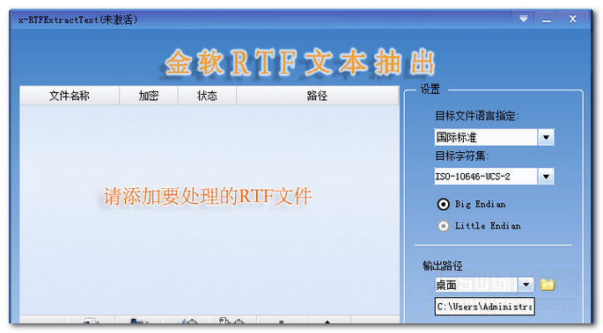Click the 请添加要处理的RTF文件 prompt text
The height and width of the screenshot is (333, 603).
[x=207, y=197]
